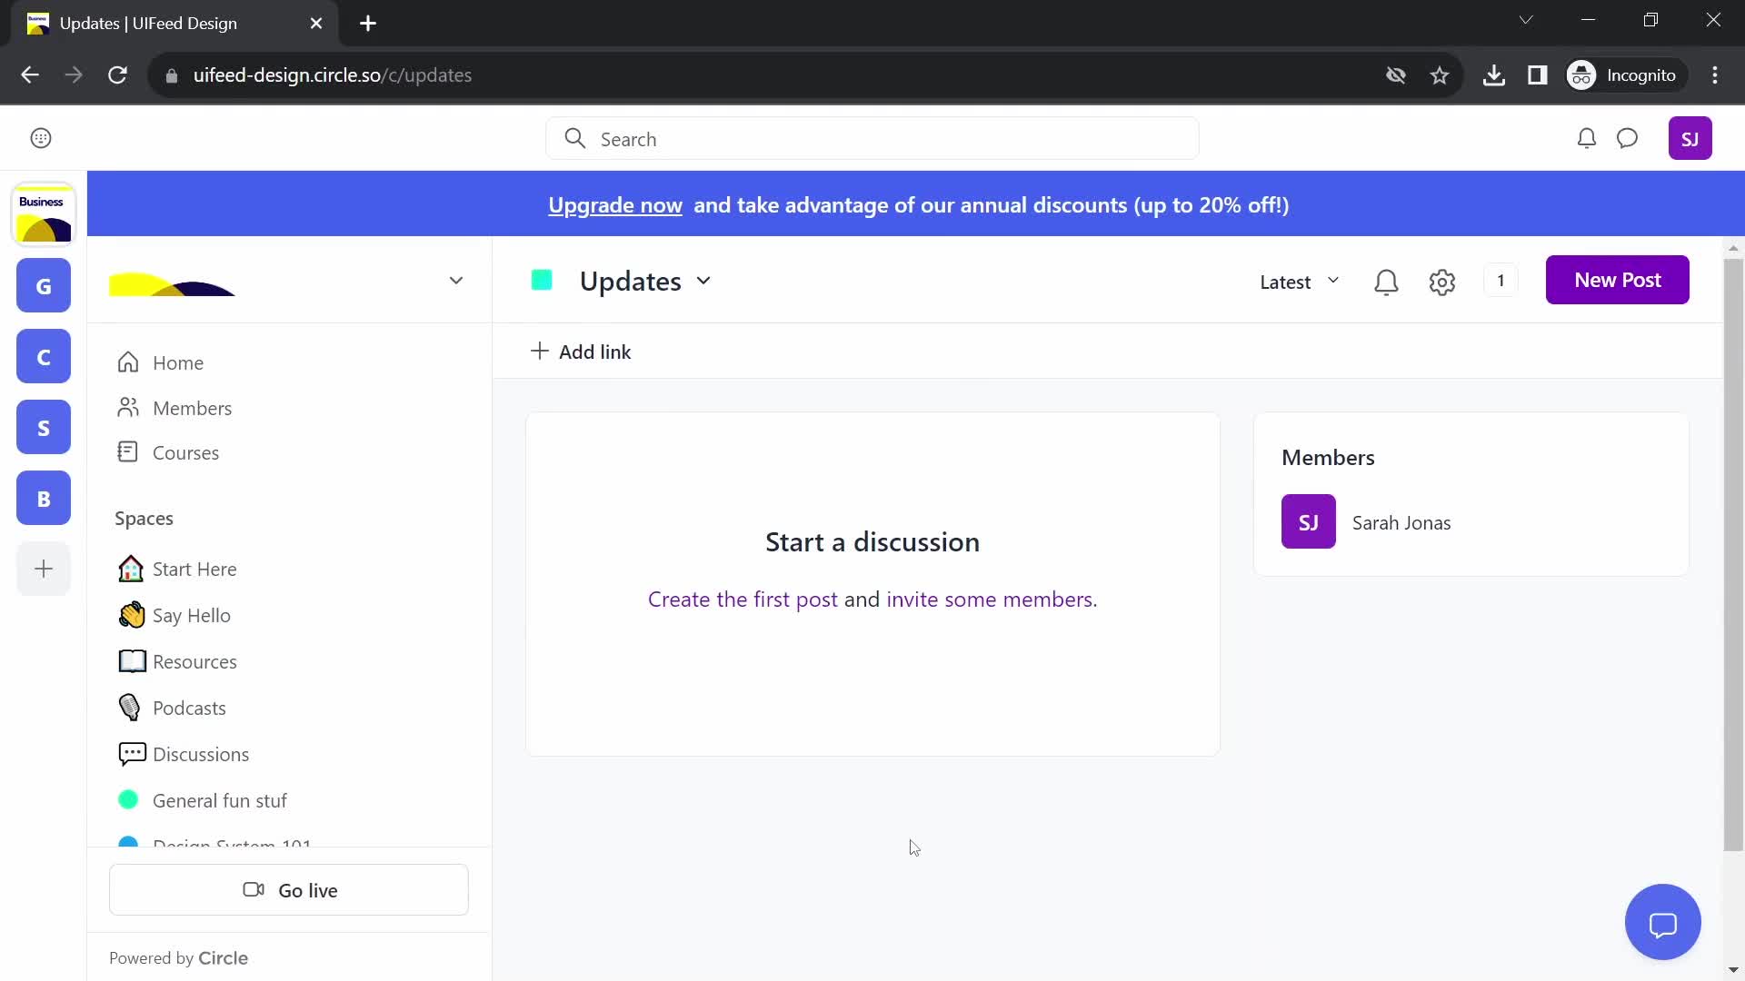
Task: Select the Resources space item
Action: click(x=194, y=661)
